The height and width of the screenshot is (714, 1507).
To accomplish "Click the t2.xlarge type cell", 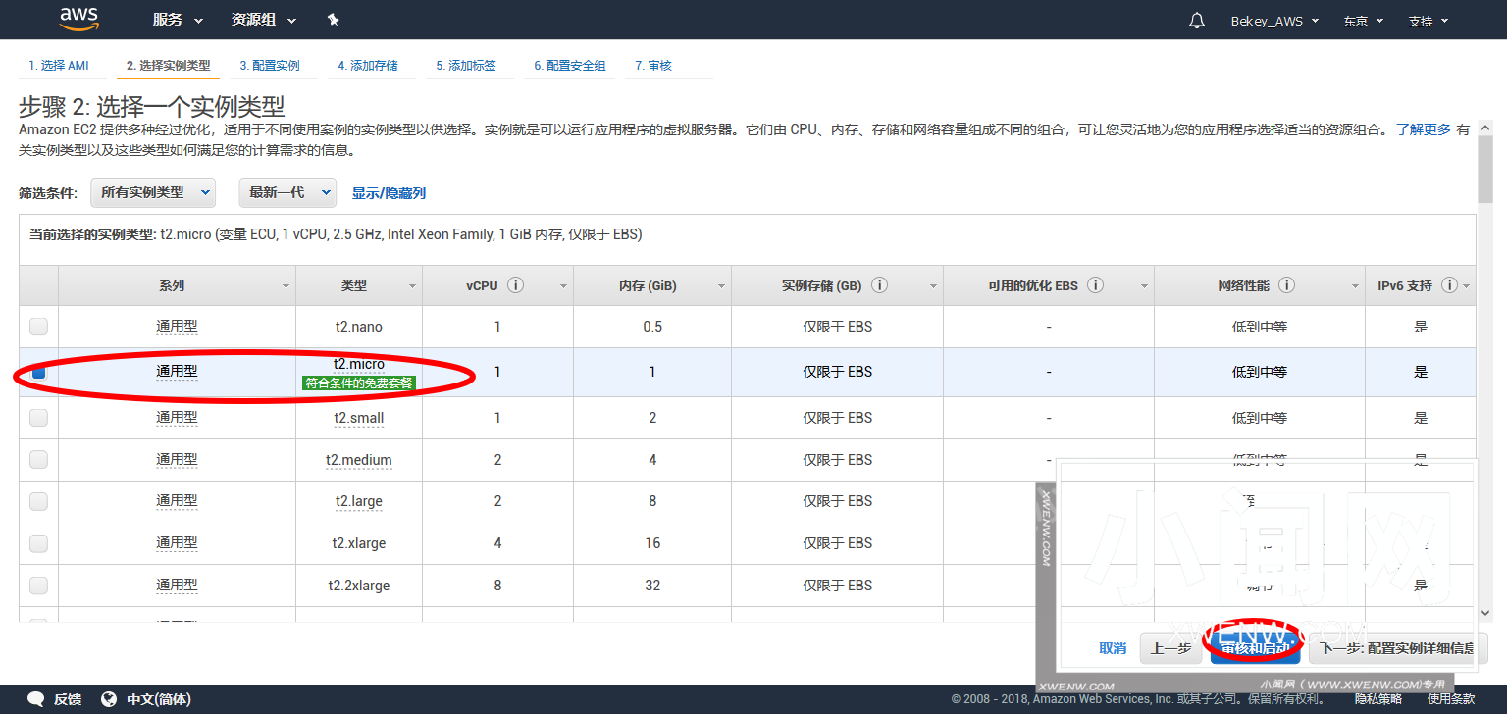I will 359,543.
